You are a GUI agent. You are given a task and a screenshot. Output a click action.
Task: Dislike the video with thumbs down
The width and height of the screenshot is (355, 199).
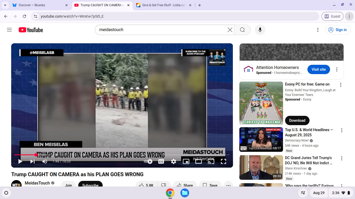163,186
